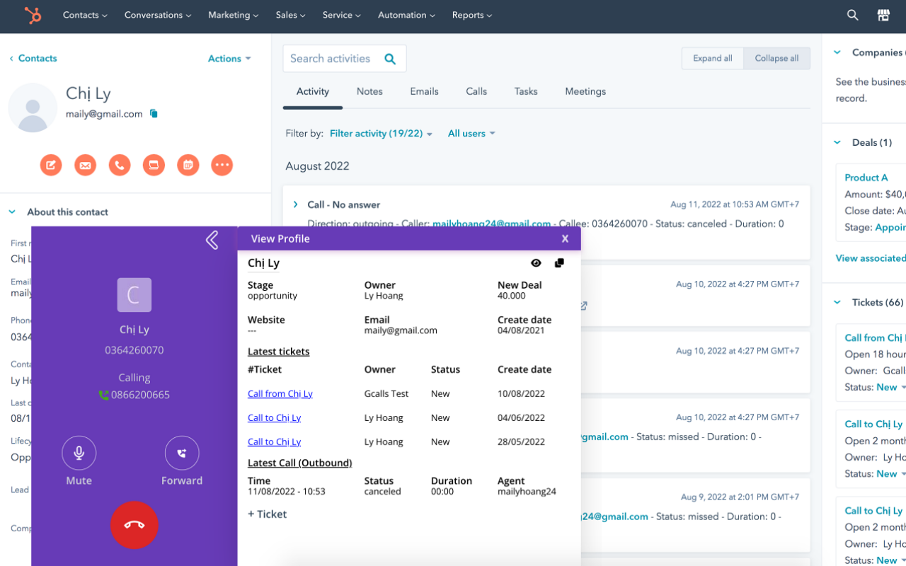Image resolution: width=906 pixels, height=566 pixels.
Task: Click the Search activities field
Action: [345, 59]
